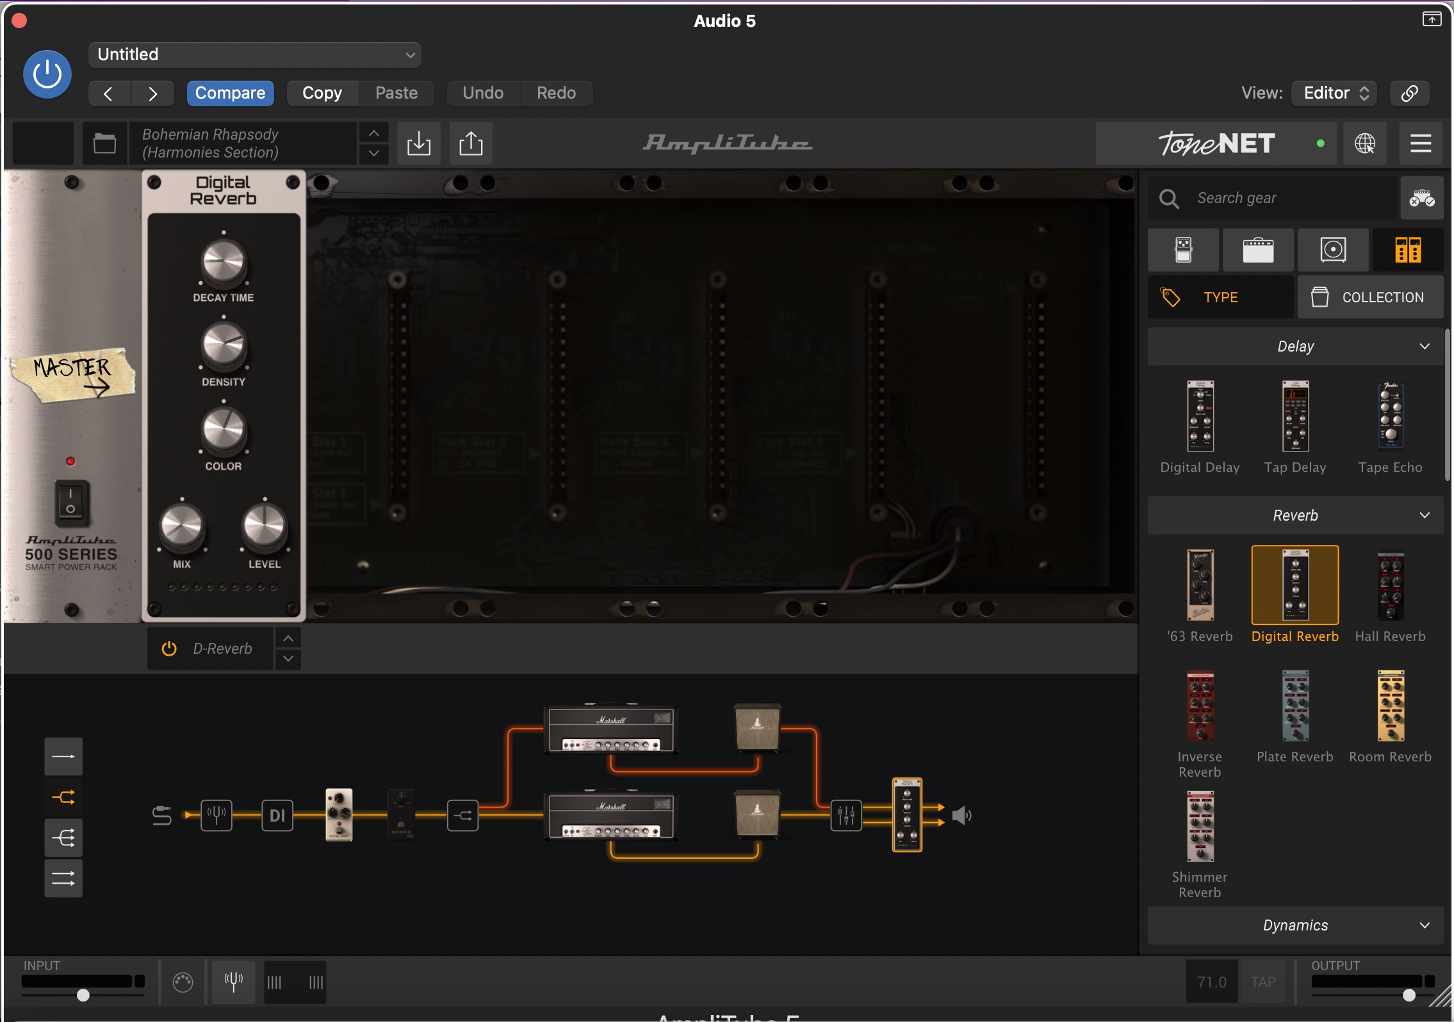This screenshot has height=1022, width=1454.
Task: Select fully parallel signal chain routing
Action: pos(63,879)
